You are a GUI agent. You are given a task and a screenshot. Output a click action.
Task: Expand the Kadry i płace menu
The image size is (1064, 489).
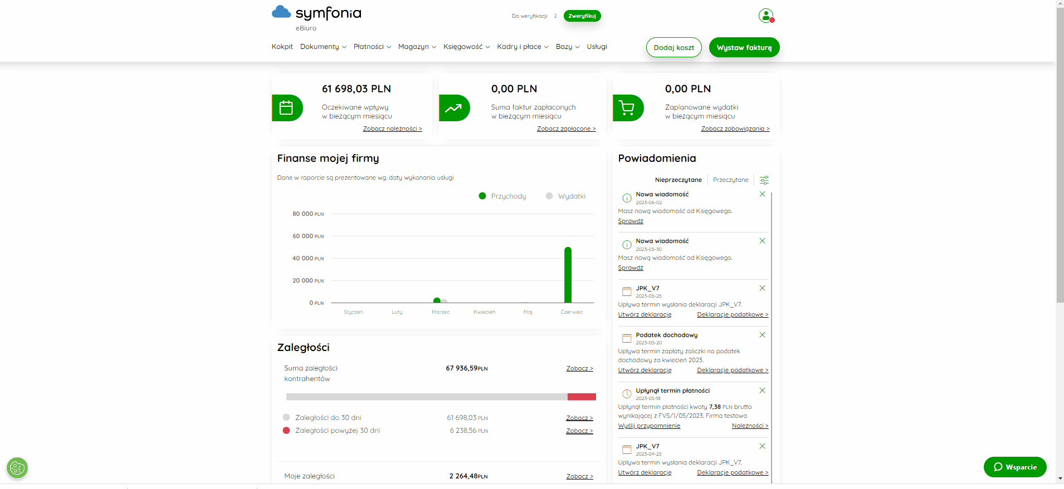point(523,47)
